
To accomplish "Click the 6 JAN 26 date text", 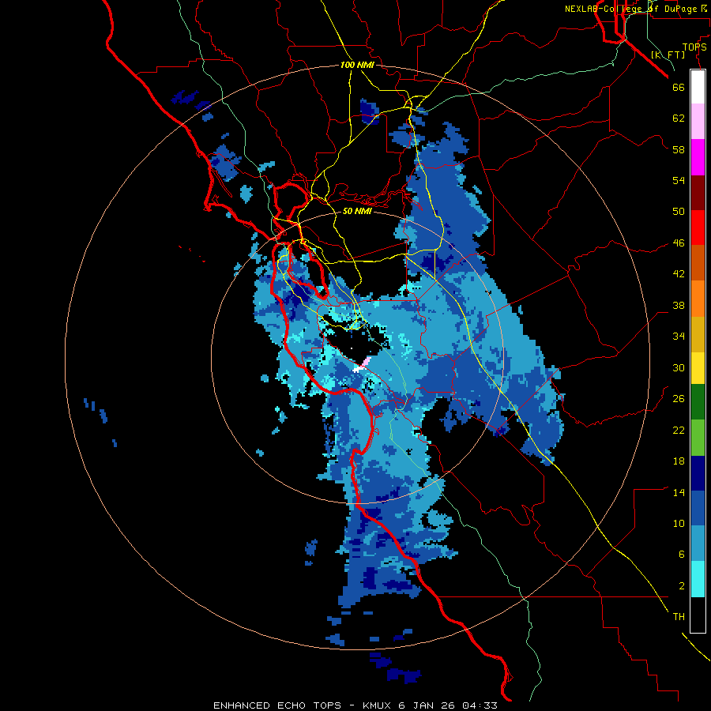I will click(x=426, y=705).
